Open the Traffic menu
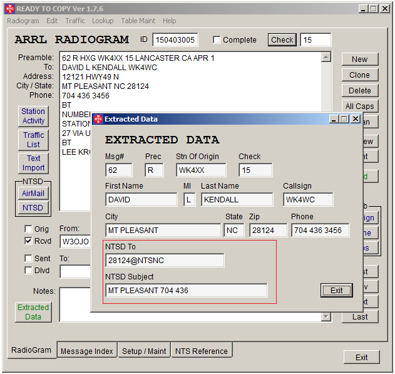This screenshot has width=395, height=374. [75, 21]
